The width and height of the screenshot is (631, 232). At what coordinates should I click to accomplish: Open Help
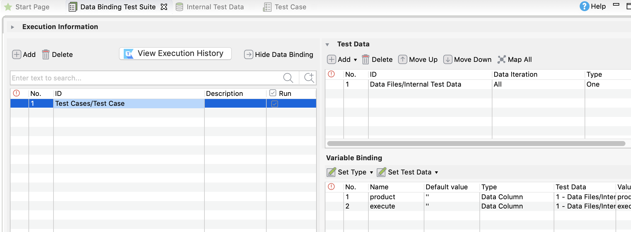tap(593, 6)
